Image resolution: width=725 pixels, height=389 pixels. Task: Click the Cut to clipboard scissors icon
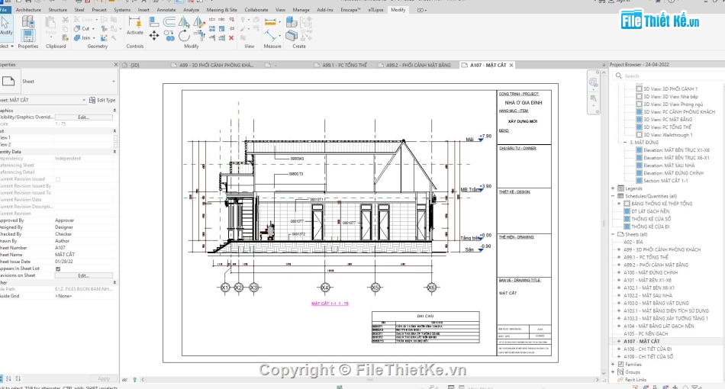pyautogui.click(x=65, y=20)
